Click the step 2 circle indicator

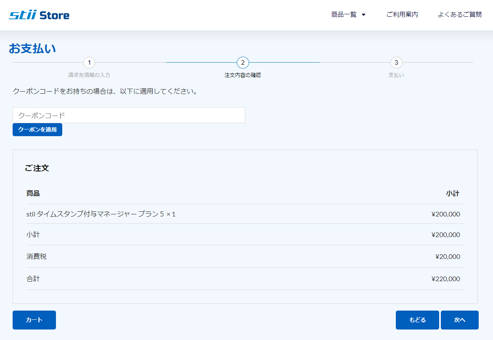pos(243,63)
